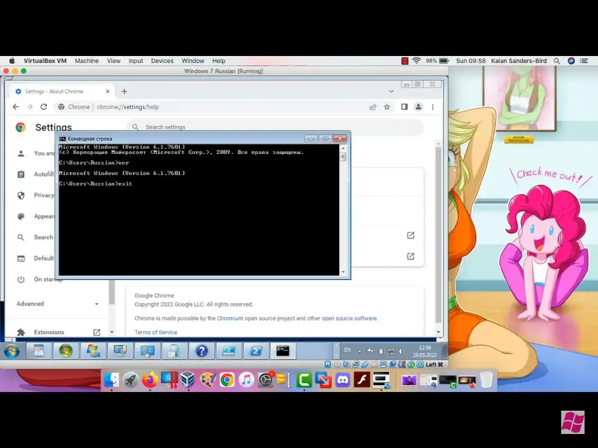Click the Action Center flag icon
598x448 pixels.
(x=370, y=351)
